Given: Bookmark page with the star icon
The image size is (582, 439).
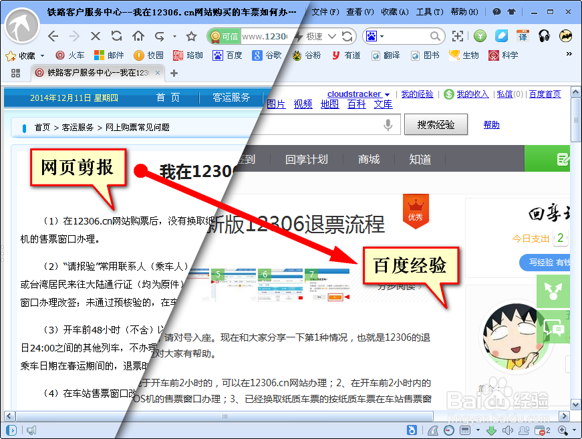Looking at the screenshot, I should click(x=191, y=36).
